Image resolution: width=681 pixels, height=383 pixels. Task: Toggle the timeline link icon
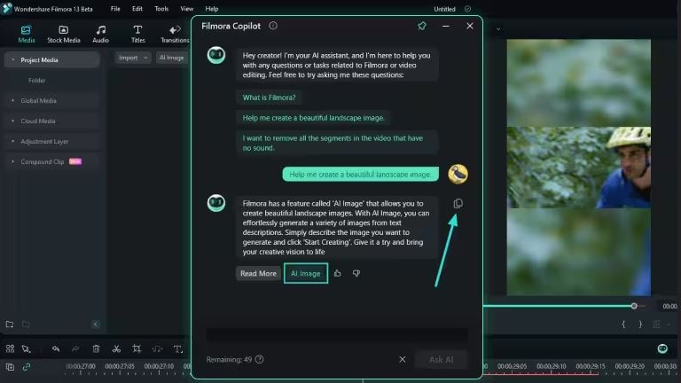pos(27,367)
